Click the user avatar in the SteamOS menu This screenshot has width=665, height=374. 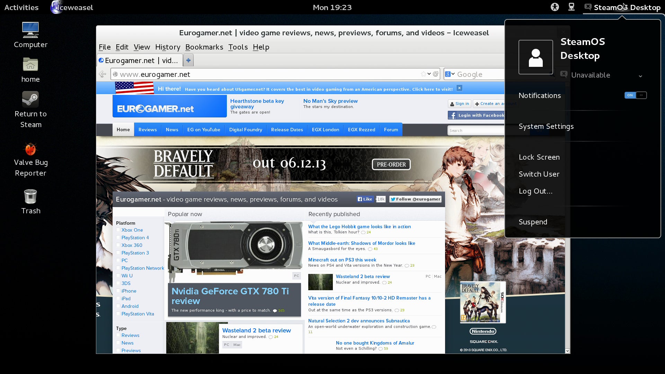tap(535, 57)
